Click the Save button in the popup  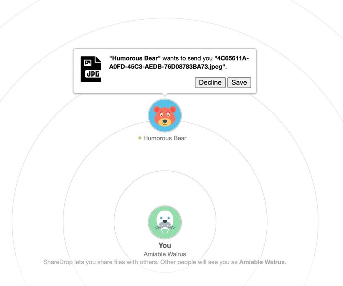tap(239, 83)
